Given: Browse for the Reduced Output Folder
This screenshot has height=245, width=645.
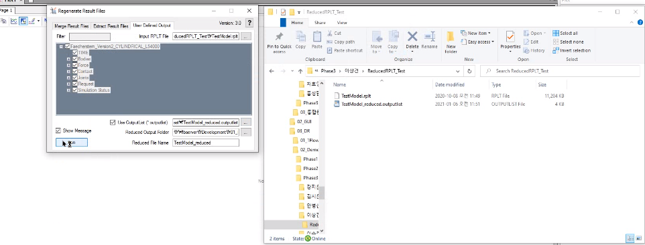Looking at the screenshot, I should [x=245, y=132].
